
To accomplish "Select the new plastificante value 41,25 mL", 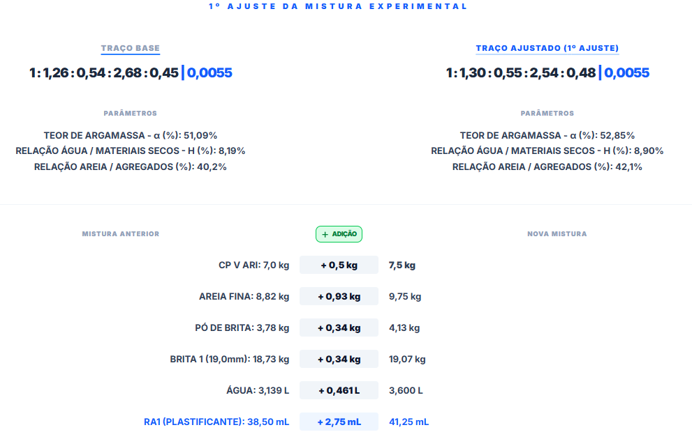I will [x=408, y=422].
